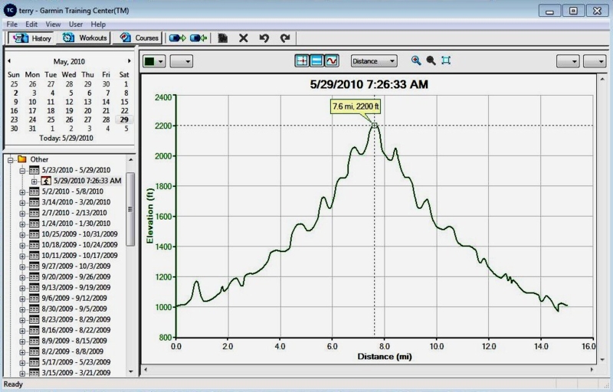The image size is (613, 392).
Task: Open the Courses view
Action: pos(139,38)
